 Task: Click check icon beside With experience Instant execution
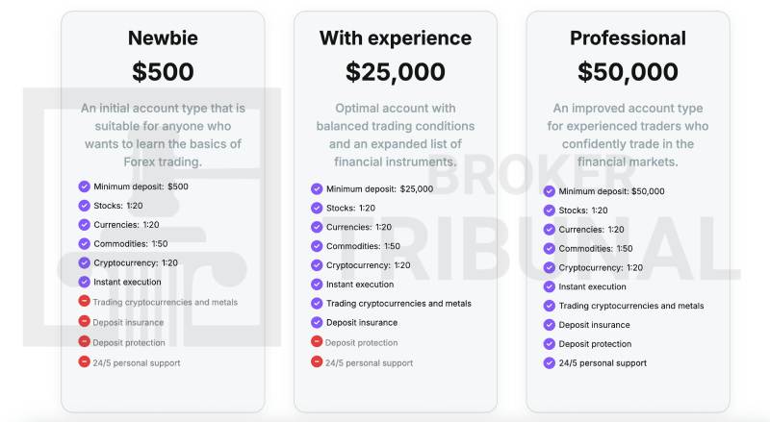pos(317,285)
